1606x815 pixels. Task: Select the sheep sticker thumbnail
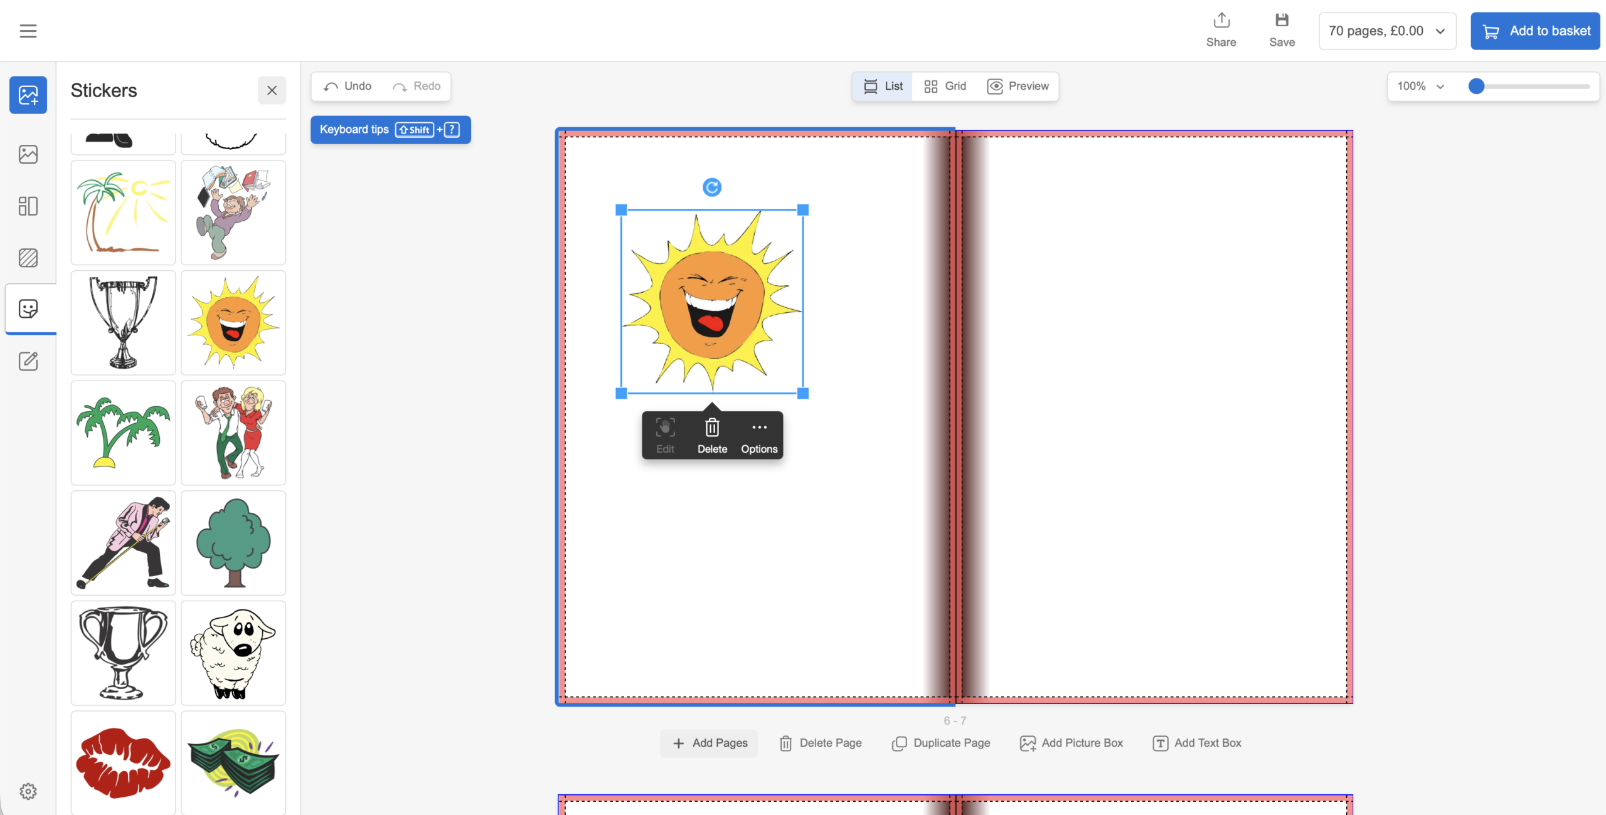pyautogui.click(x=233, y=653)
